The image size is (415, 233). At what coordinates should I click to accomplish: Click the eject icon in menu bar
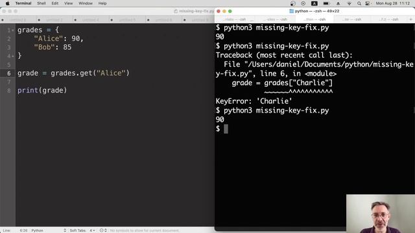click(338, 3)
